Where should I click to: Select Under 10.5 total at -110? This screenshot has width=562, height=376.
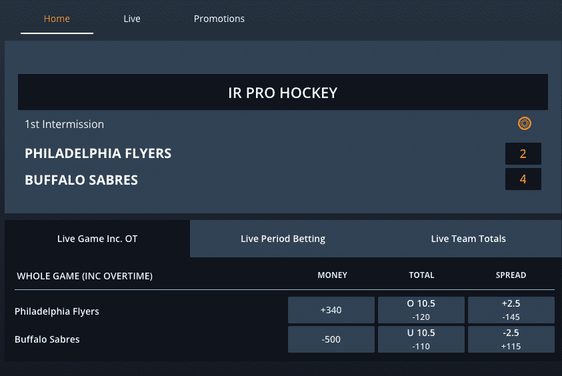pyautogui.click(x=421, y=339)
